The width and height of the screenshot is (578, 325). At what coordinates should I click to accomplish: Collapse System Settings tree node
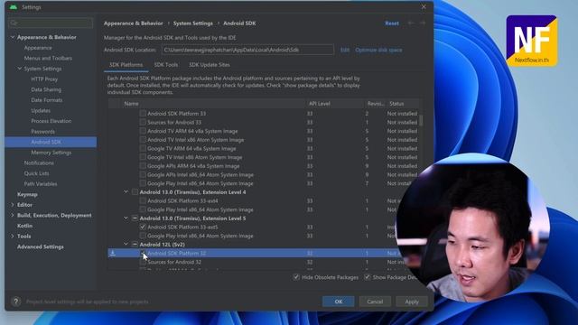pos(20,69)
